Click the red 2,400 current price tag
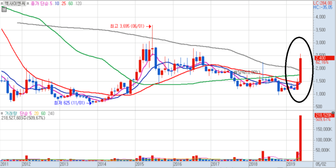This screenshot has height=168, width=336. [x=325, y=58]
